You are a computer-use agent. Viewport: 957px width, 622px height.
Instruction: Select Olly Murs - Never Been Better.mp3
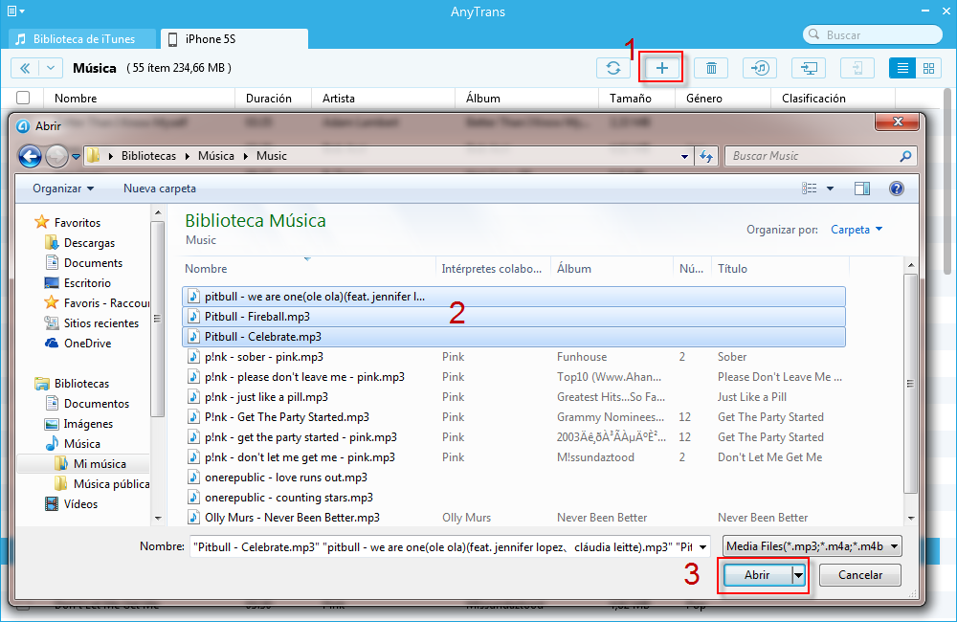click(x=514, y=518)
